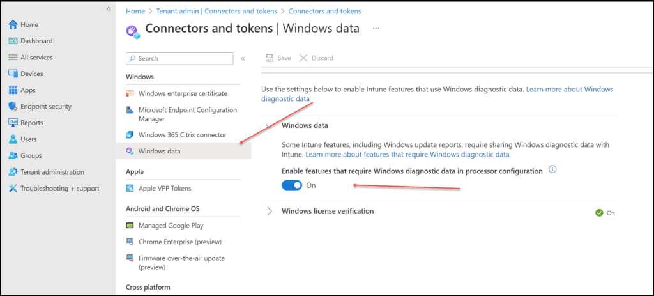Open Reports from the sidebar icon
The image size is (654, 296).
13,123
